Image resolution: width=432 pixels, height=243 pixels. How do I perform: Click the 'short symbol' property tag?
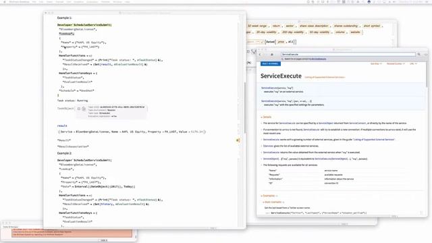point(372,26)
